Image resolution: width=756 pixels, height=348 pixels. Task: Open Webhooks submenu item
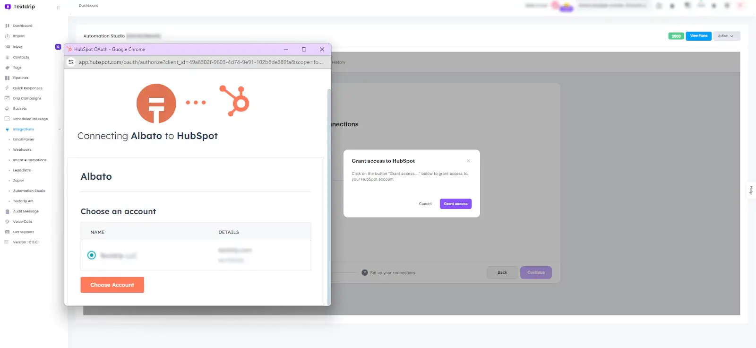point(22,150)
